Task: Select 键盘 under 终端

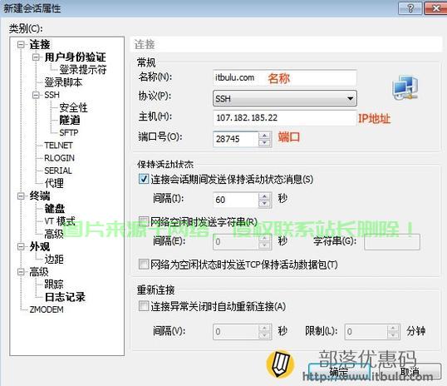Action: [55, 209]
